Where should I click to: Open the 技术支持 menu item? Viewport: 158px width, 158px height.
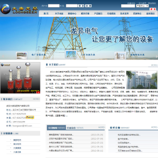click(x=124, y=14)
